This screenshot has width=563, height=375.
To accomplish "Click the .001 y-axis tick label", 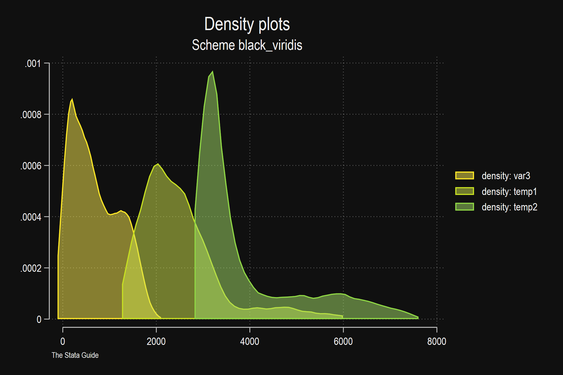I will 33,64.
